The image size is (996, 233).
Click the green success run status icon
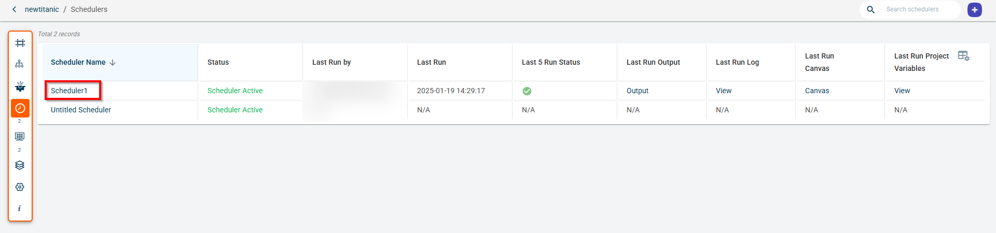(527, 91)
